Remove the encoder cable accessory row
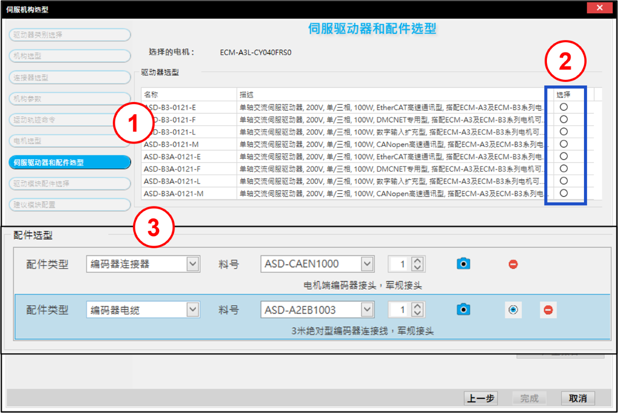 pyautogui.click(x=548, y=309)
